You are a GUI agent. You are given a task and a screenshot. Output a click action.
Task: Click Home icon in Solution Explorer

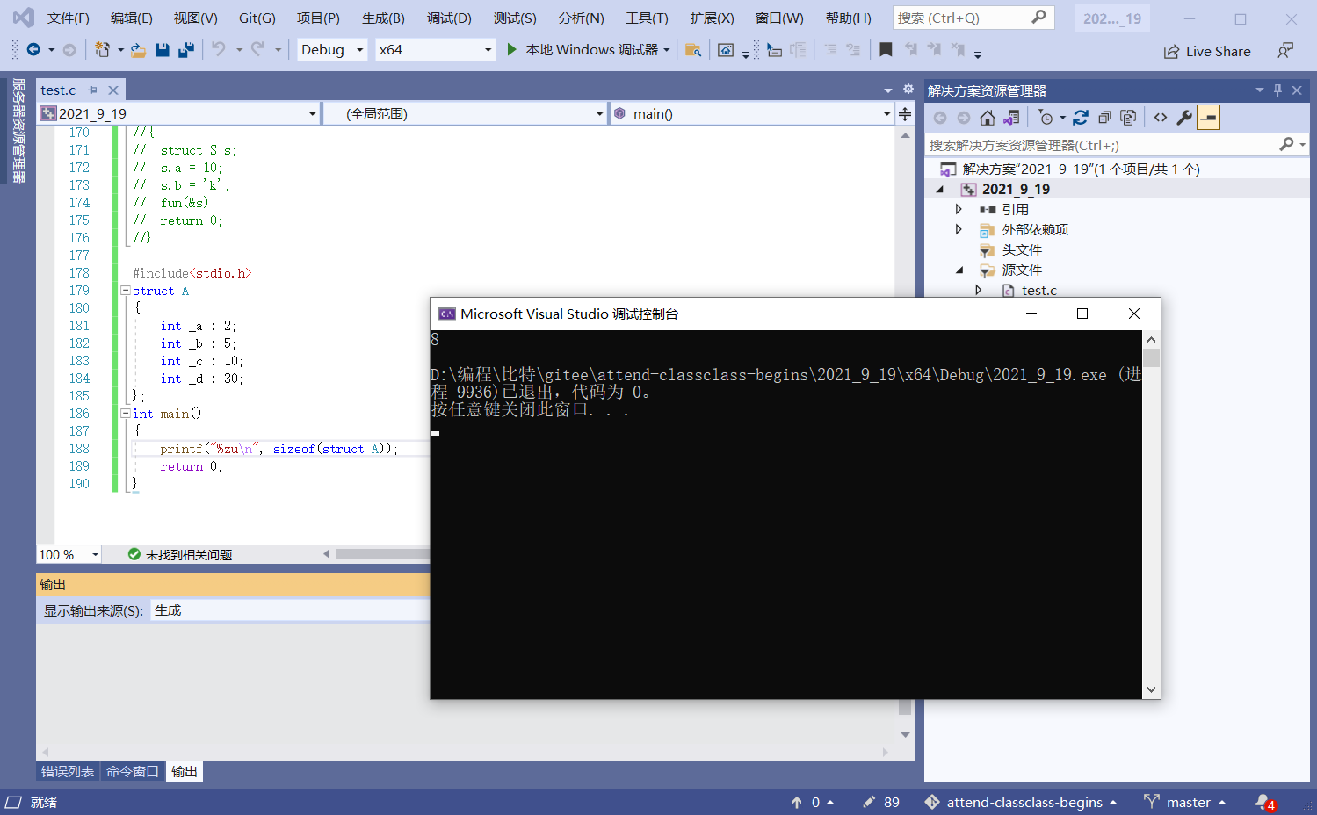[x=988, y=118]
